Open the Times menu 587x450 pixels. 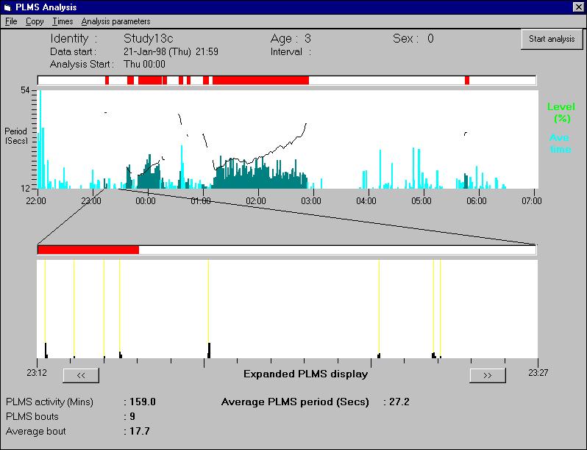63,22
